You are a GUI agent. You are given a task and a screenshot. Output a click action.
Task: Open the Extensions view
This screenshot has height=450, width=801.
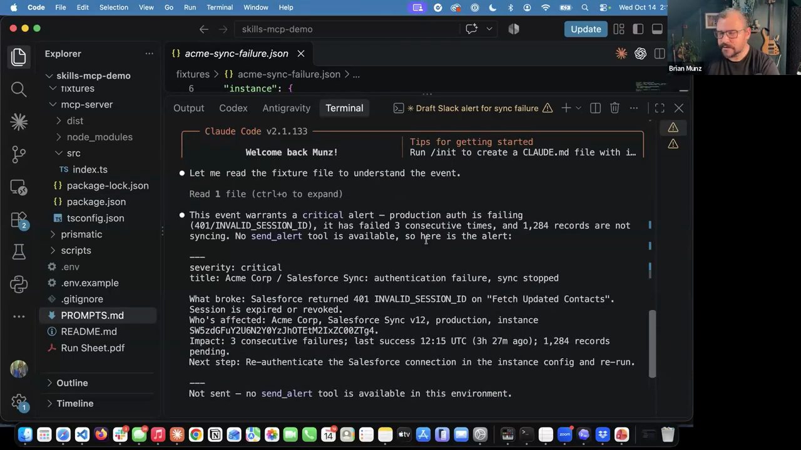19,219
